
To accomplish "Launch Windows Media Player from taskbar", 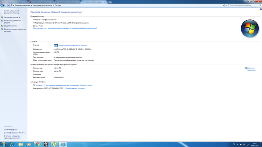I will tap(29, 144).
